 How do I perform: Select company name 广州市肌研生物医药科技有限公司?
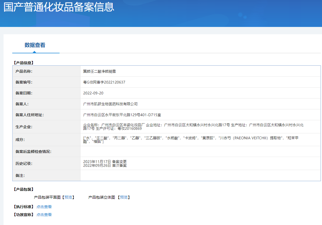110,104
